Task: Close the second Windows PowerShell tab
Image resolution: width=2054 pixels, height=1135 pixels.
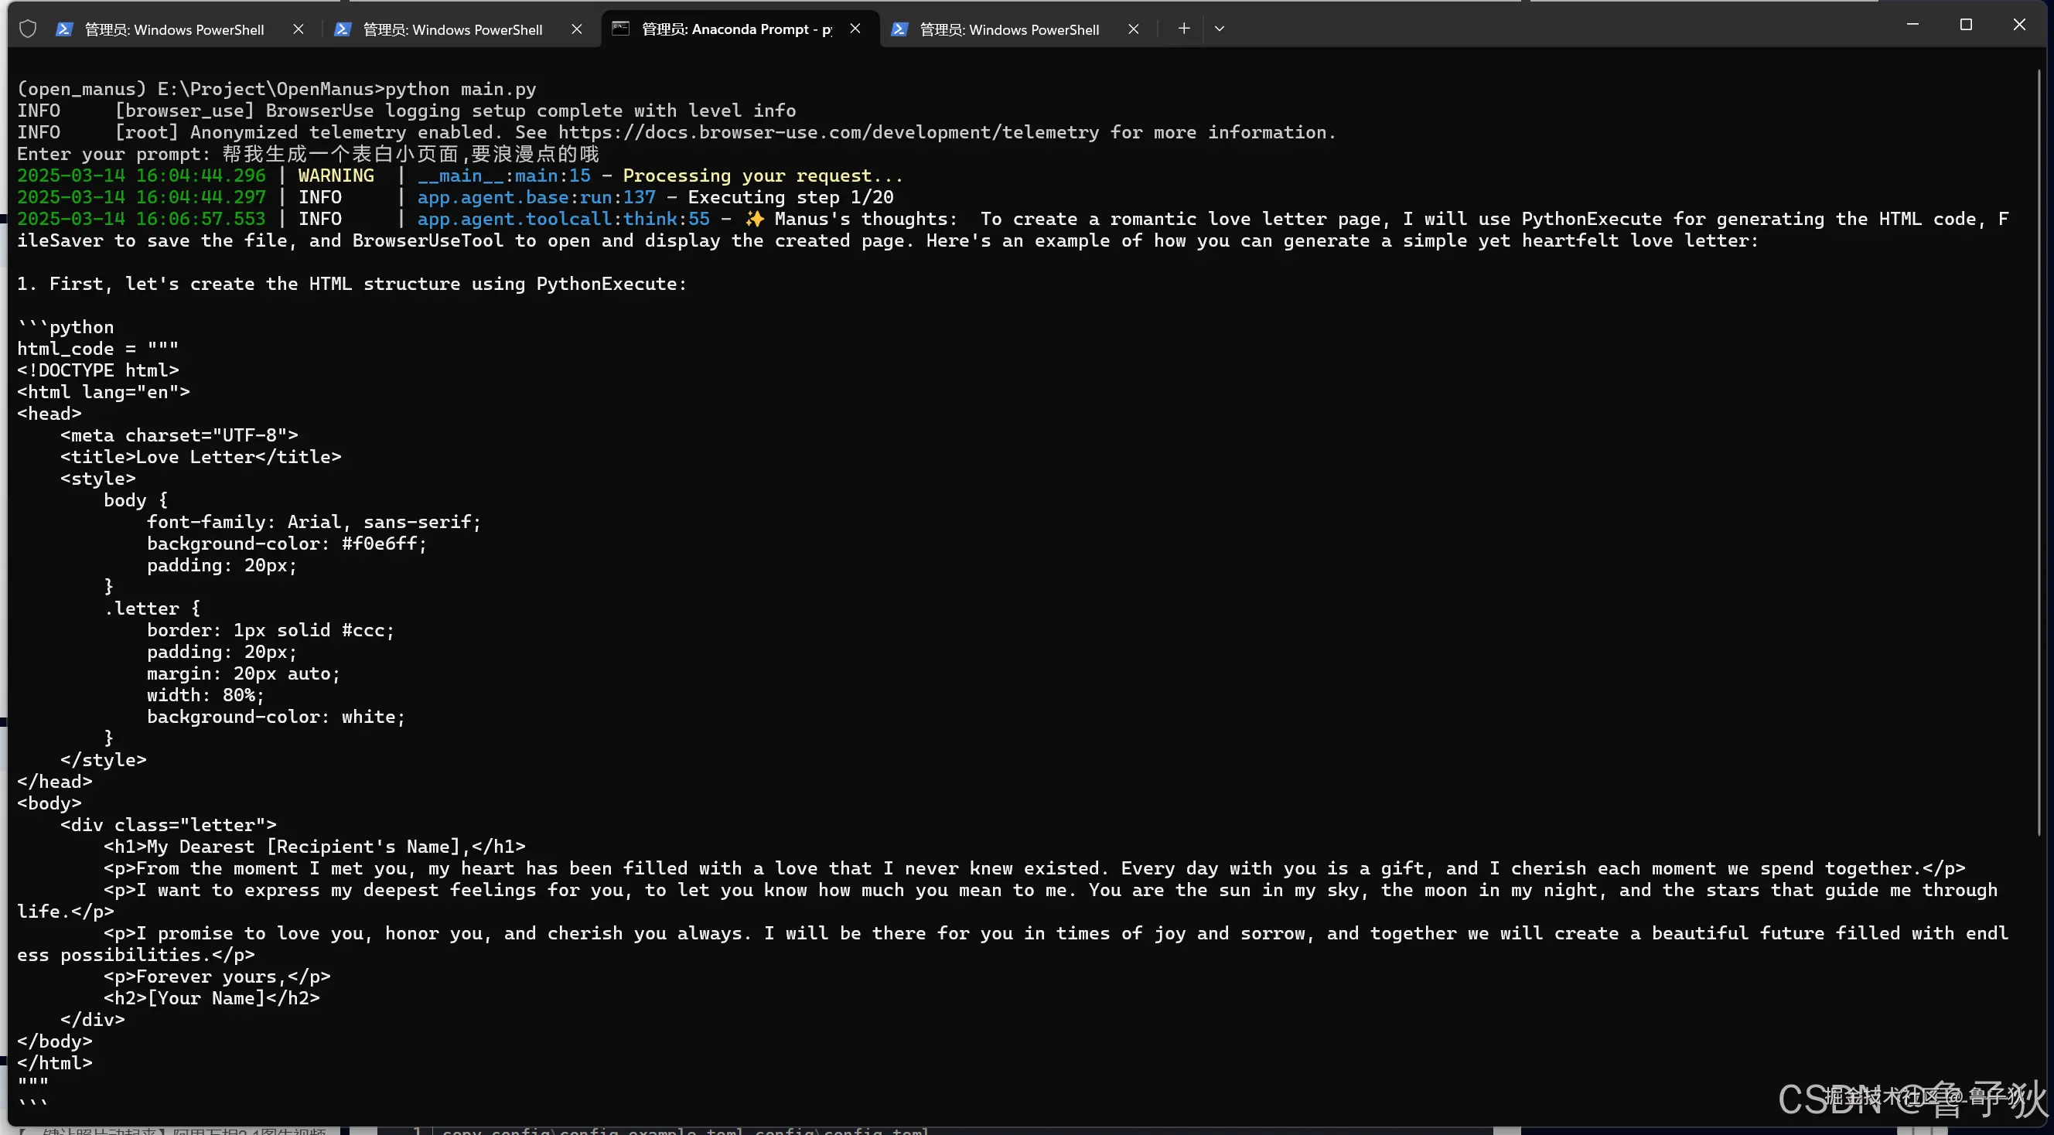Action: pos(576,29)
